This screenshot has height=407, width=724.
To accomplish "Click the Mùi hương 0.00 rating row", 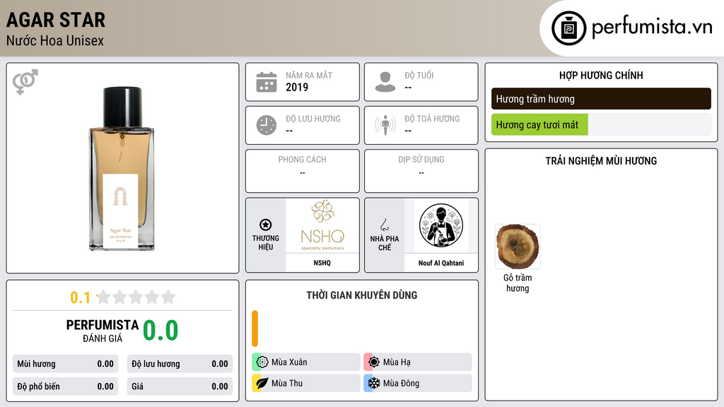I will (65, 364).
